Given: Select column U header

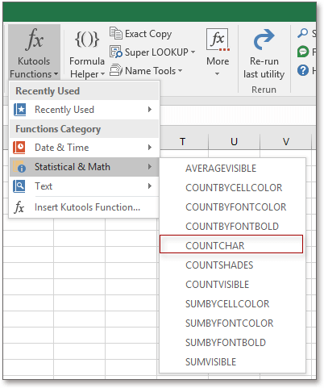Looking at the screenshot, I should (234, 141).
